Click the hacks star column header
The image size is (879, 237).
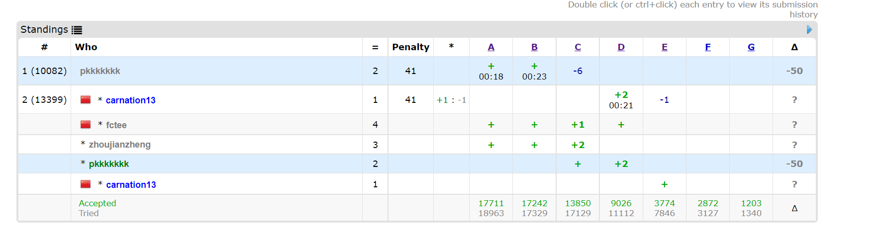[451, 47]
